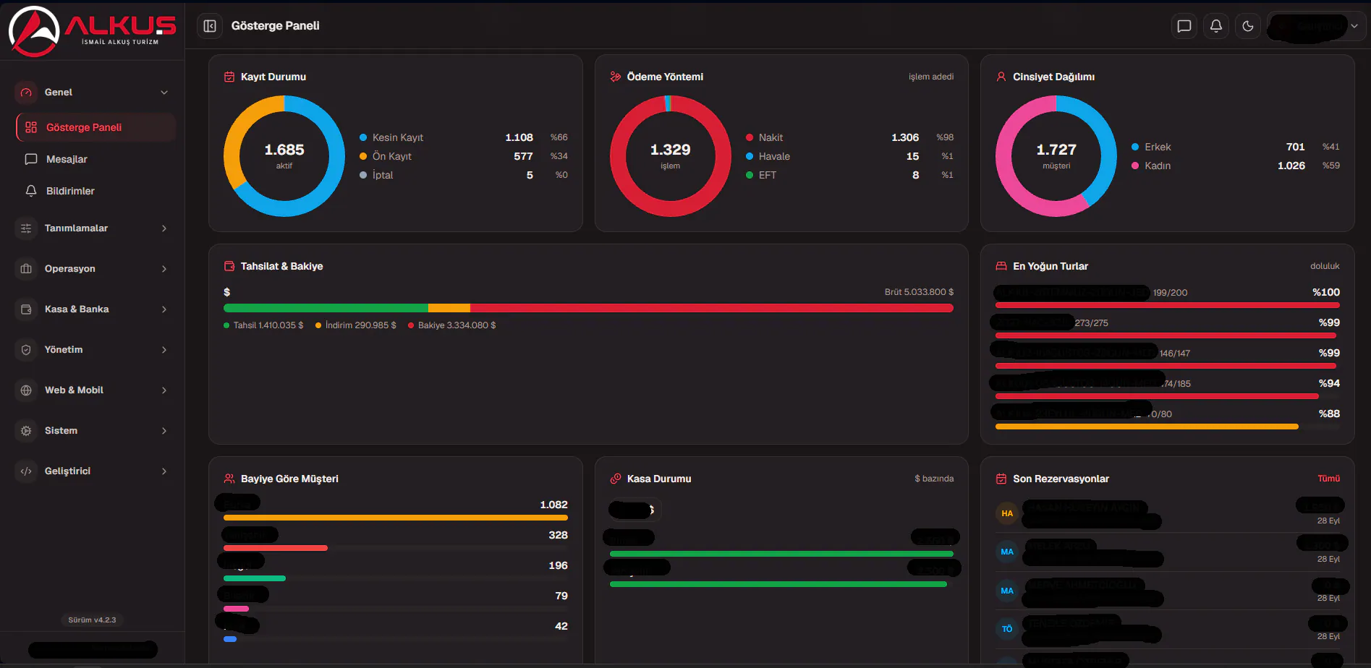Select the HA avatar reservation row
The image size is (1371, 668).
pos(1168,513)
